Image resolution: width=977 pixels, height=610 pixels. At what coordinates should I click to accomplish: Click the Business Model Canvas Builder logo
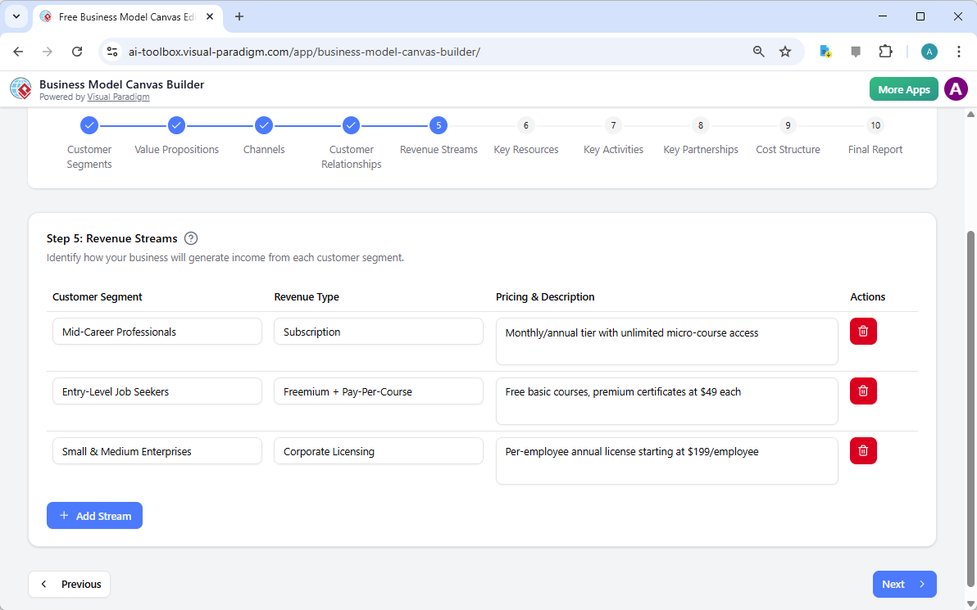click(x=20, y=88)
